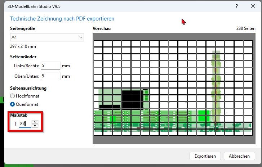262x167 pixels.
Task: Click the Exportieren button
Action: [205, 156]
